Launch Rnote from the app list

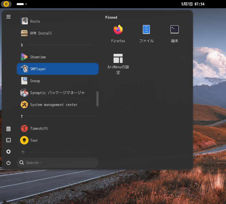[x=58, y=21]
